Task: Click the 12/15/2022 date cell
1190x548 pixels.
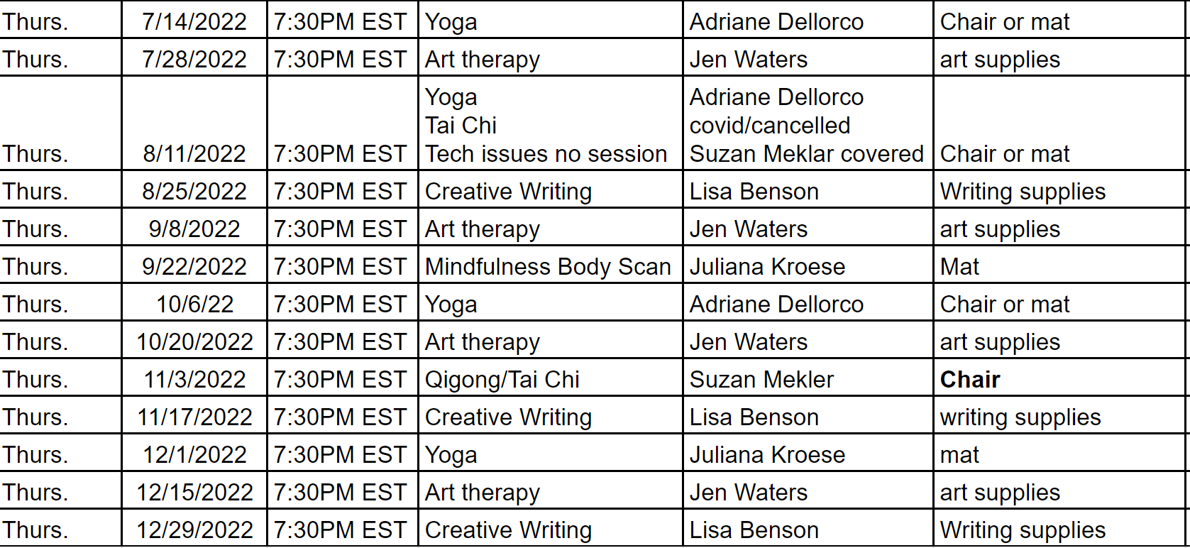Action: click(x=194, y=492)
